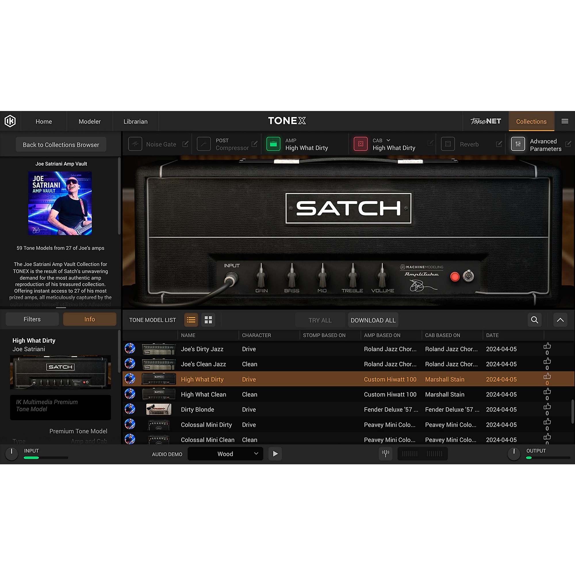
Task: Toggle the Reverb module icon
Action: pyautogui.click(x=448, y=144)
